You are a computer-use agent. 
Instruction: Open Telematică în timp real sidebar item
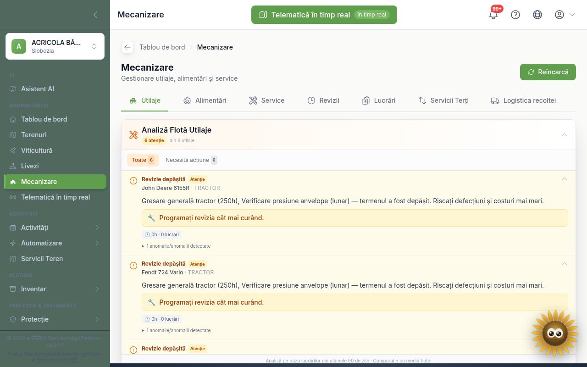(x=55, y=197)
